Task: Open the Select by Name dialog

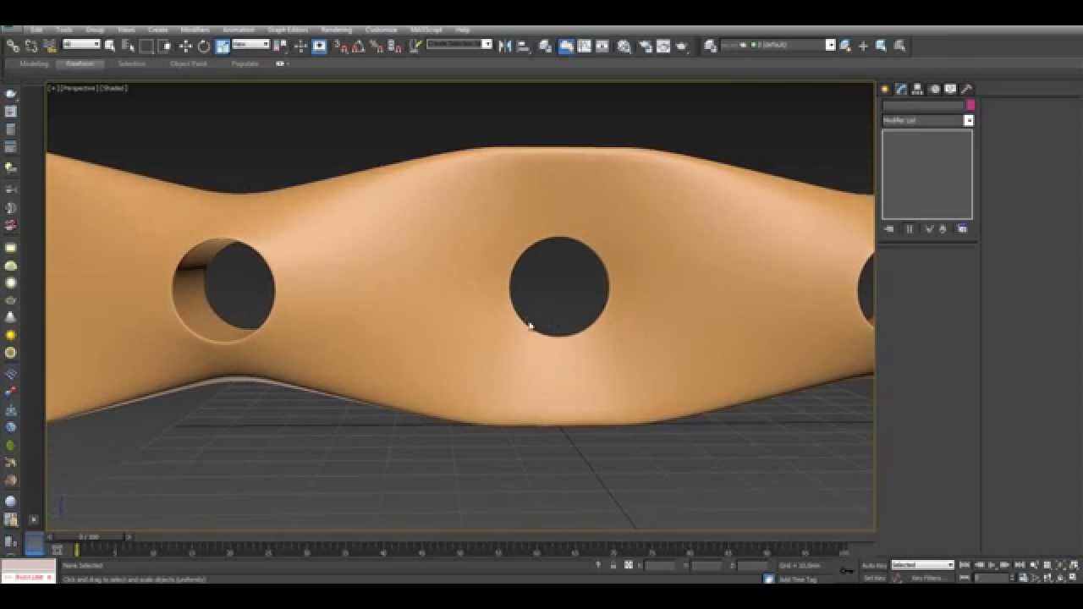Action: click(128, 46)
